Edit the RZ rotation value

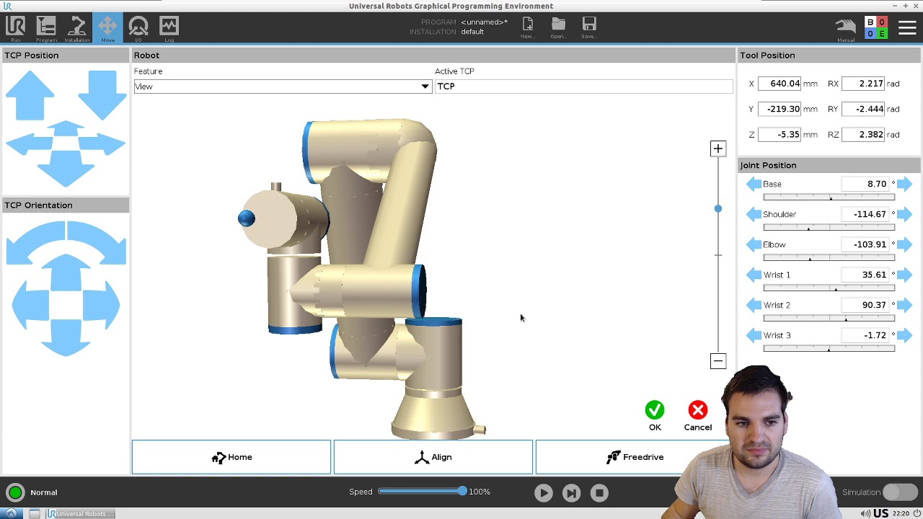863,134
